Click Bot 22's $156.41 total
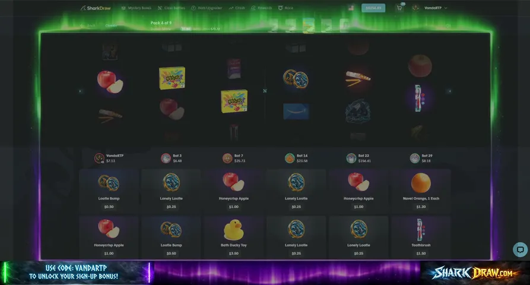Screen dimensions: 530x285 pos(364,161)
